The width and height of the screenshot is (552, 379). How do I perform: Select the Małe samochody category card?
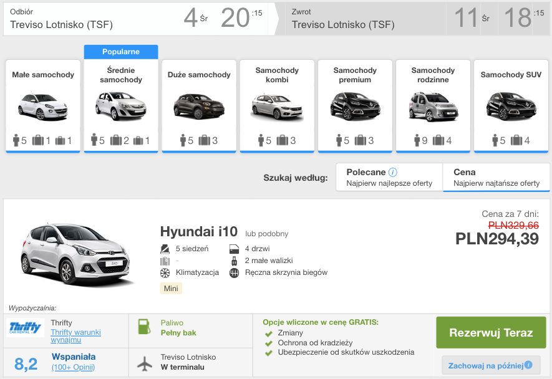coord(43,106)
